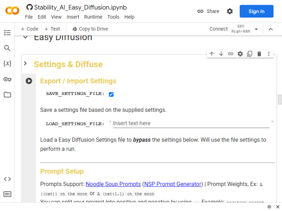Open the variables inspector panel
The width and height of the screenshot is (282, 211).
tap(7, 63)
